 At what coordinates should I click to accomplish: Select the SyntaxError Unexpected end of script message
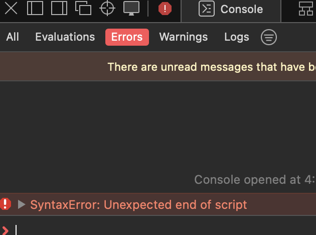point(138,205)
